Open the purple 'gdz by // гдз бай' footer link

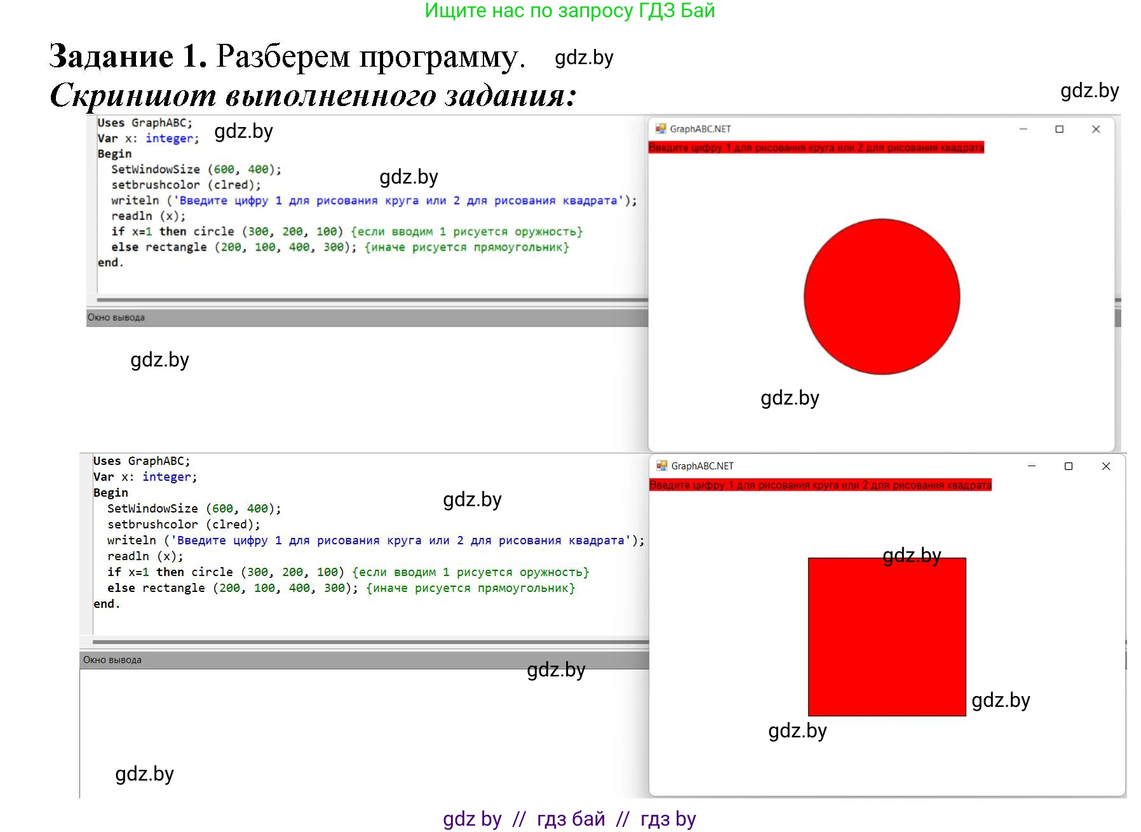click(569, 819)
